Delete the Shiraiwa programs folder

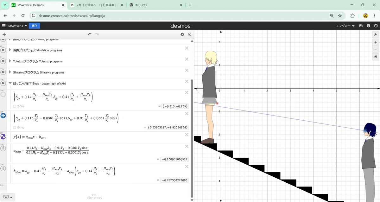click(x=187, y=70)
